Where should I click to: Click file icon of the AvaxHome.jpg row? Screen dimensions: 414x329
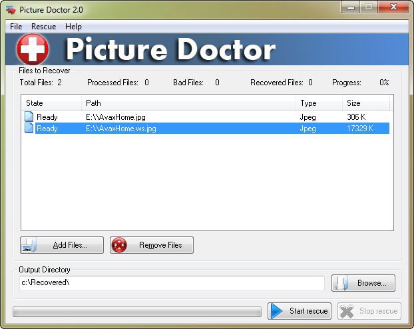[x=29, y=117]
